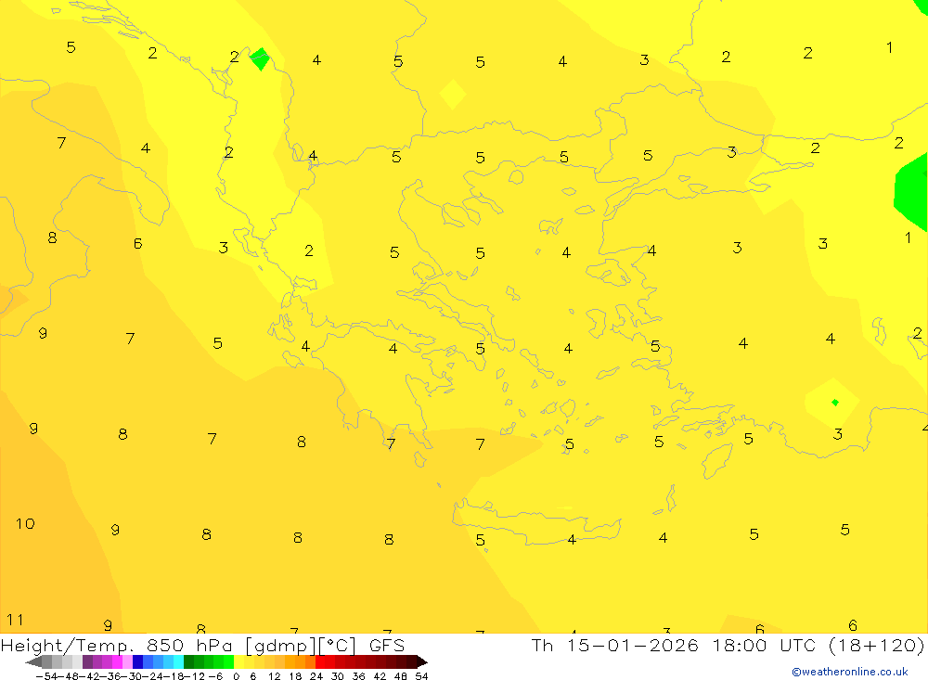This screenshot has height=680, width=928.
Task: Open the weatheronline.co.uk copyright link
Action: pos(850,672)
